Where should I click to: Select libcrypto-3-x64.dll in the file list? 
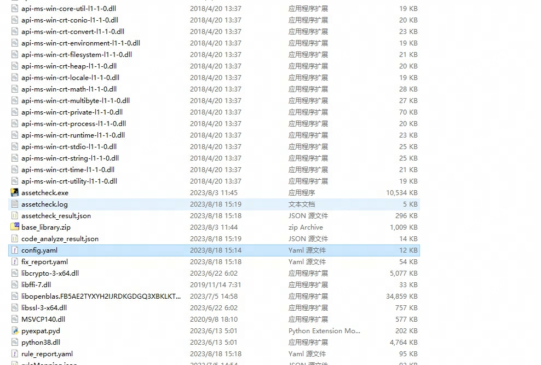point(50,273)
